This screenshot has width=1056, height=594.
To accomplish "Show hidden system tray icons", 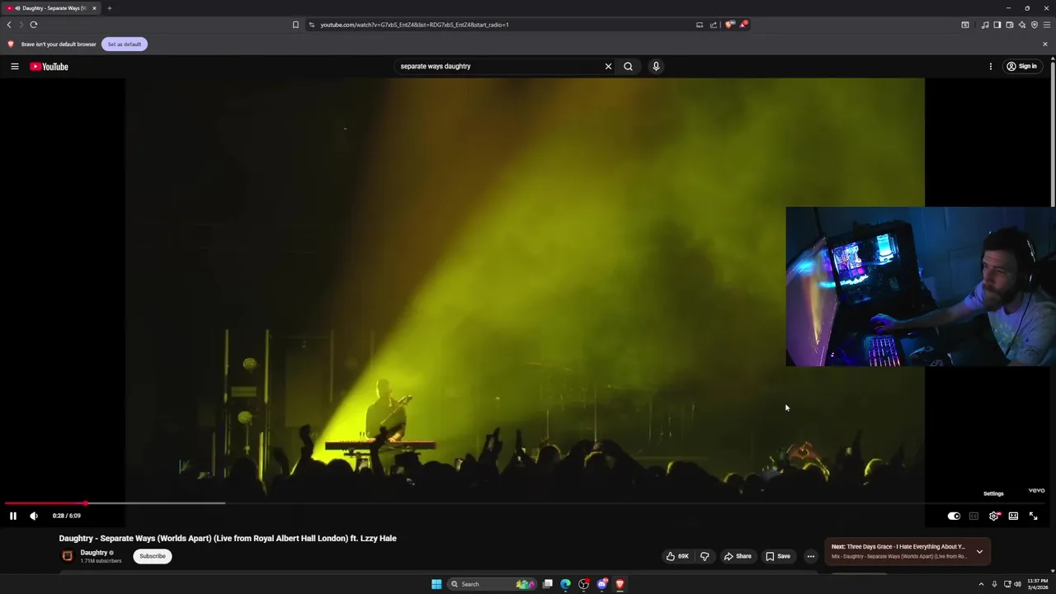I will click(982, 584).
